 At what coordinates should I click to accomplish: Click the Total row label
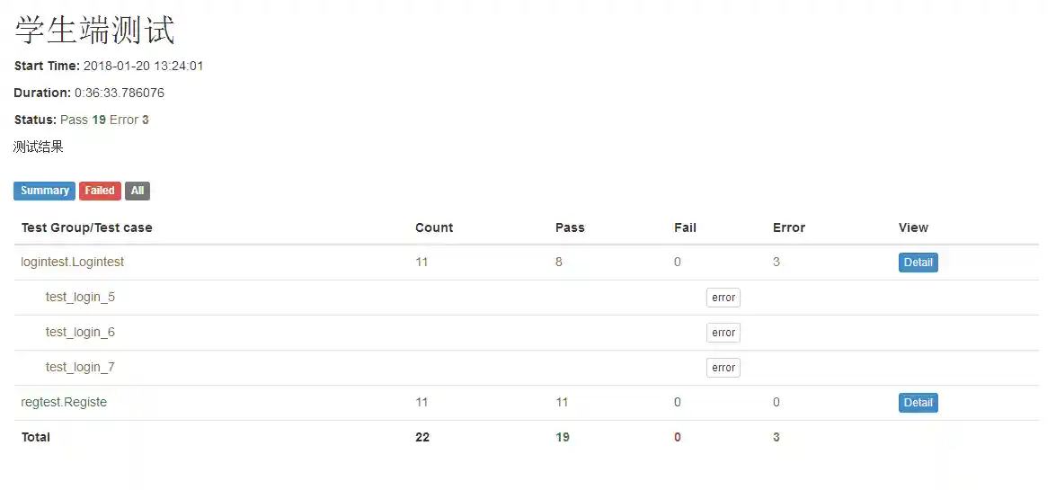coord(36,438)
